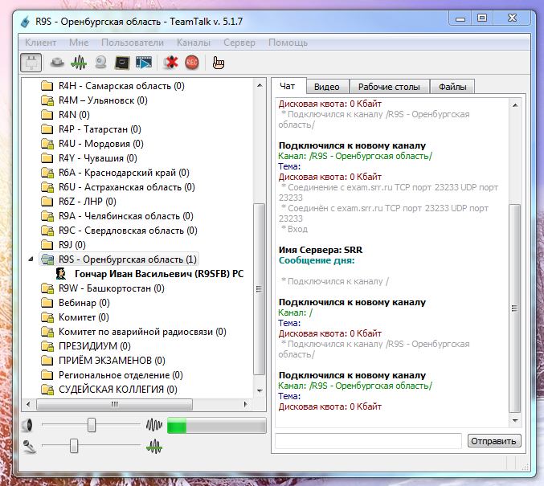Collapse the R9S - Оренбургская область channel
544x486 pixels.
coord(31,259)
